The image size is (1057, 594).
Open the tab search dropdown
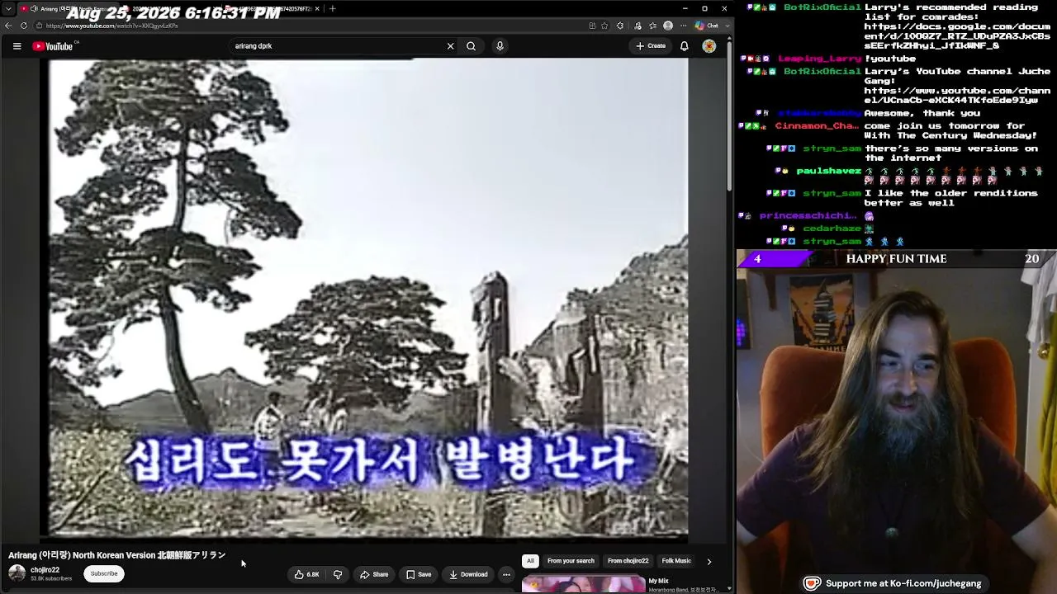click(7, 8)
